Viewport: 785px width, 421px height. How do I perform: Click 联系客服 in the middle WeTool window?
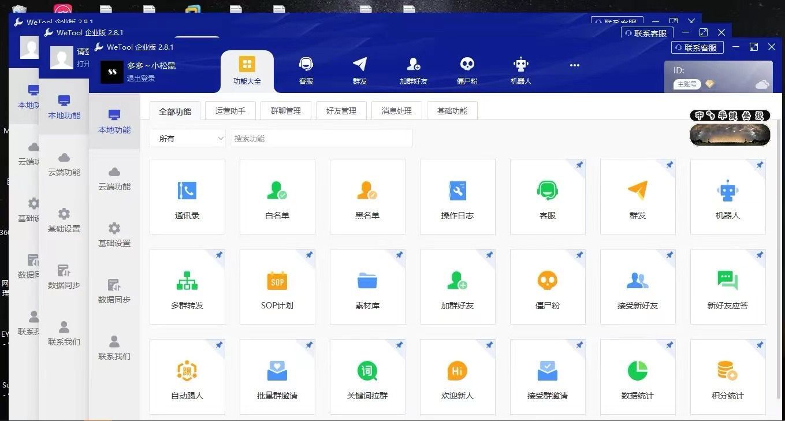click(x=647, y=33)
